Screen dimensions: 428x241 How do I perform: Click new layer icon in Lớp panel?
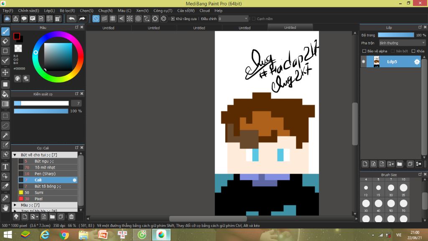pyautogui.click(x=365, y=164)
